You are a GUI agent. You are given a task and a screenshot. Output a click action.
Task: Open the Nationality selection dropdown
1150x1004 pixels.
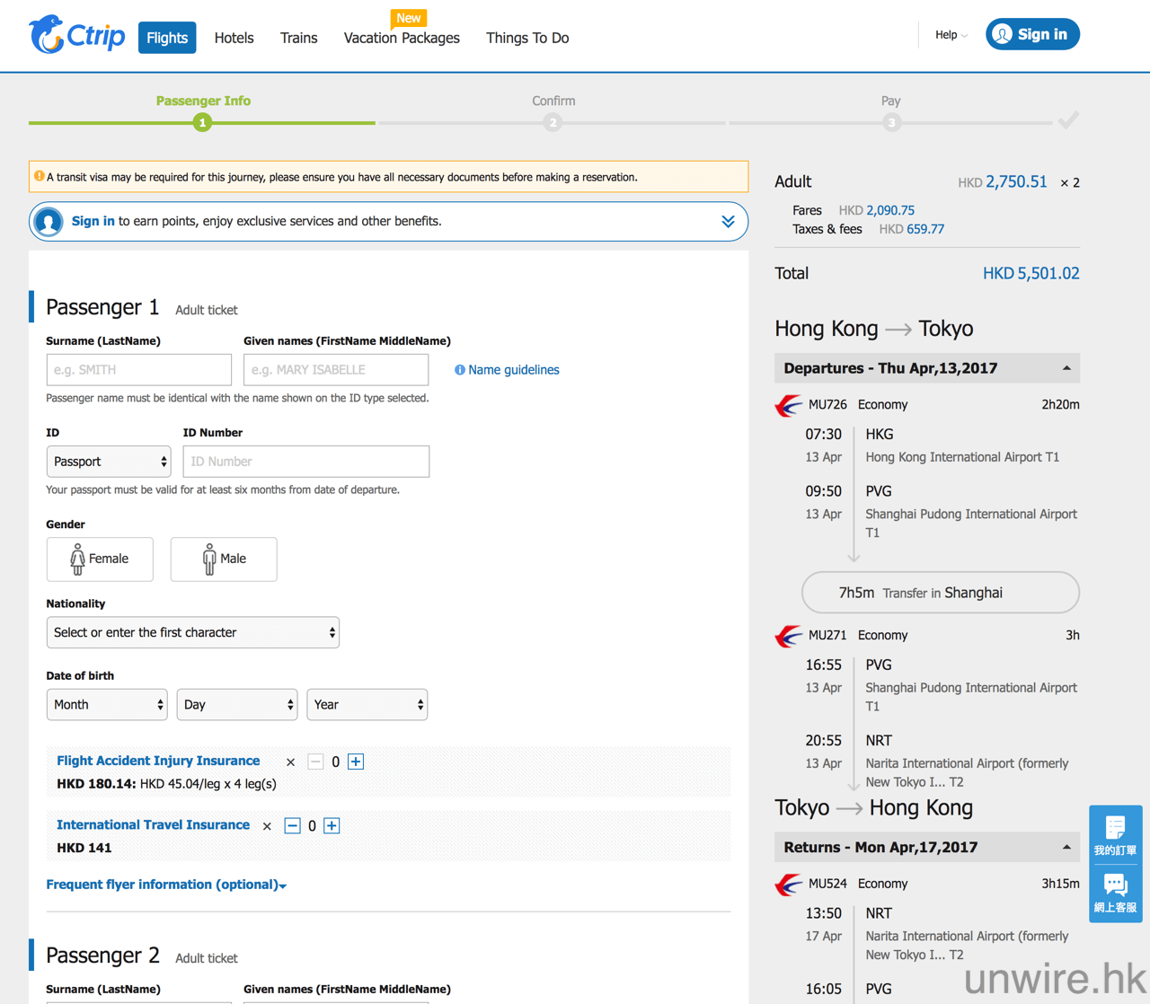click(x=192, y=632)
